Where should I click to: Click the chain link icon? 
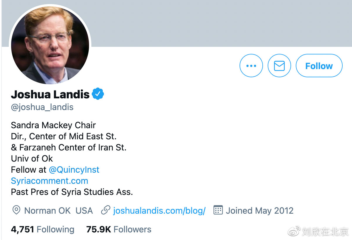click(105, 210)
